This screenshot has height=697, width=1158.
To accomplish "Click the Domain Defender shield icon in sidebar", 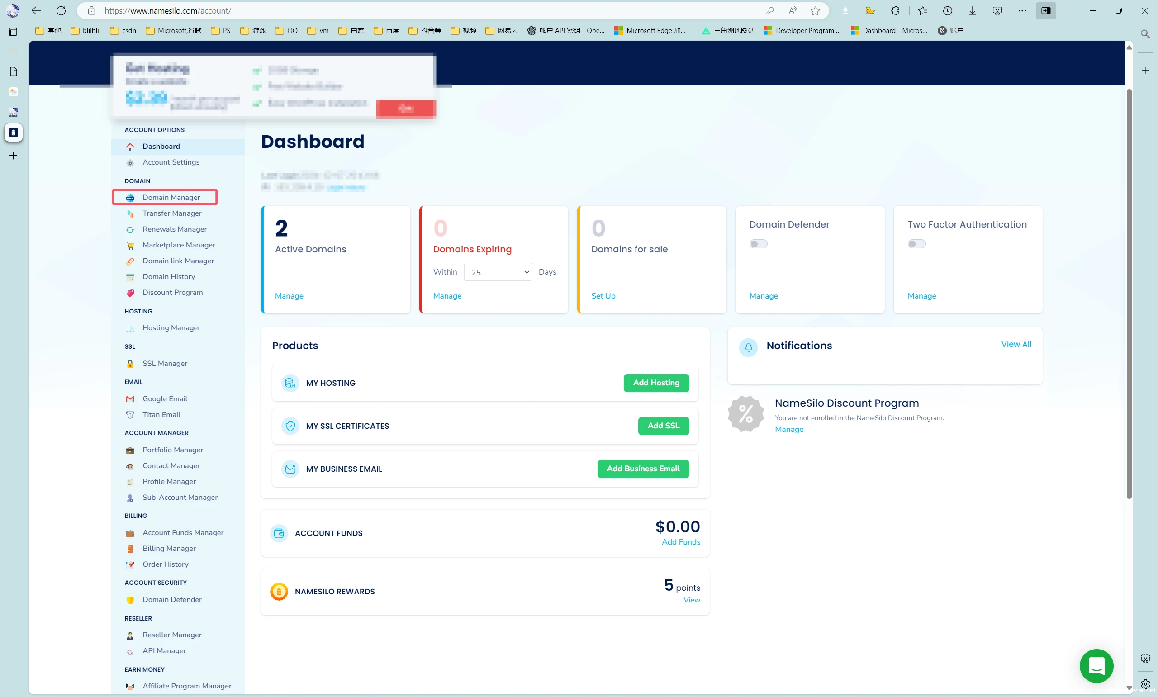I will pos(130,600).
